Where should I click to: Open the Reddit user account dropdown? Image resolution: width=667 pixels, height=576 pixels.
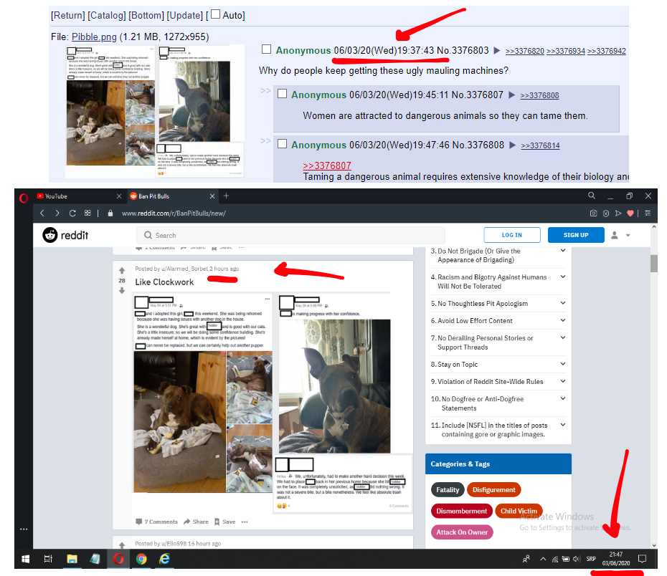(x=620, y=235)
